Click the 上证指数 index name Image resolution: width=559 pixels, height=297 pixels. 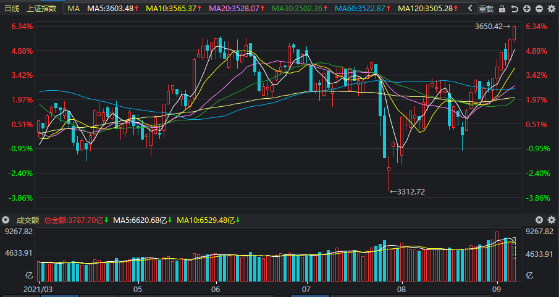coord(41,9)
